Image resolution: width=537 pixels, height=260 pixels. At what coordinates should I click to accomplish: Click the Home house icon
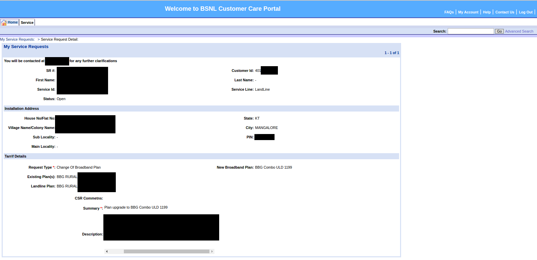4,23
